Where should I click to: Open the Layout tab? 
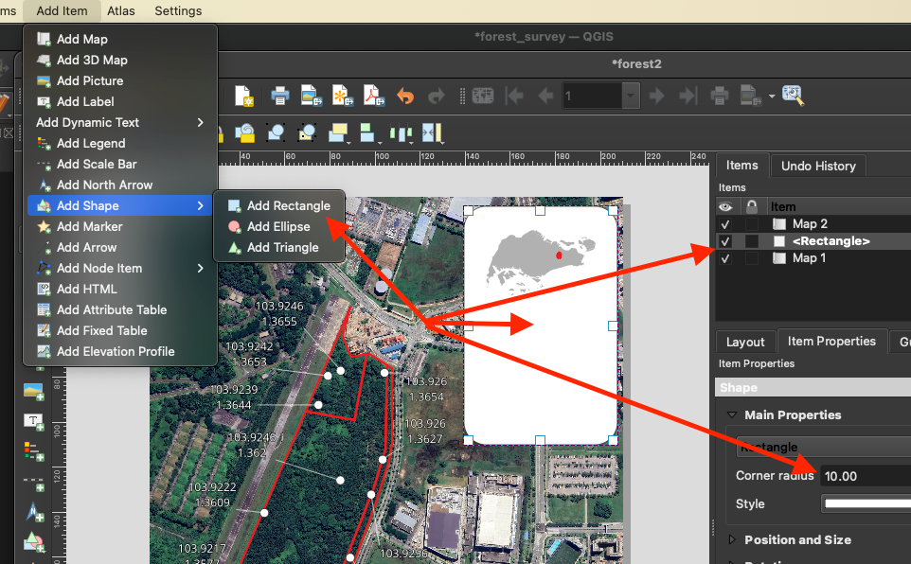tap(745, 342)
